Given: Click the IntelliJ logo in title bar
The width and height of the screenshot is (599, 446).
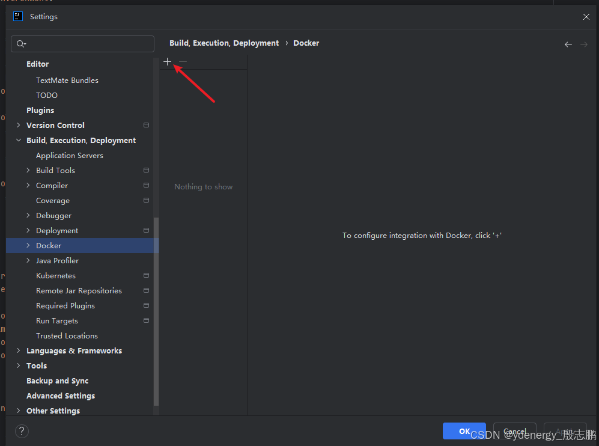Looking at the screenshot, I should pos(18,17).
